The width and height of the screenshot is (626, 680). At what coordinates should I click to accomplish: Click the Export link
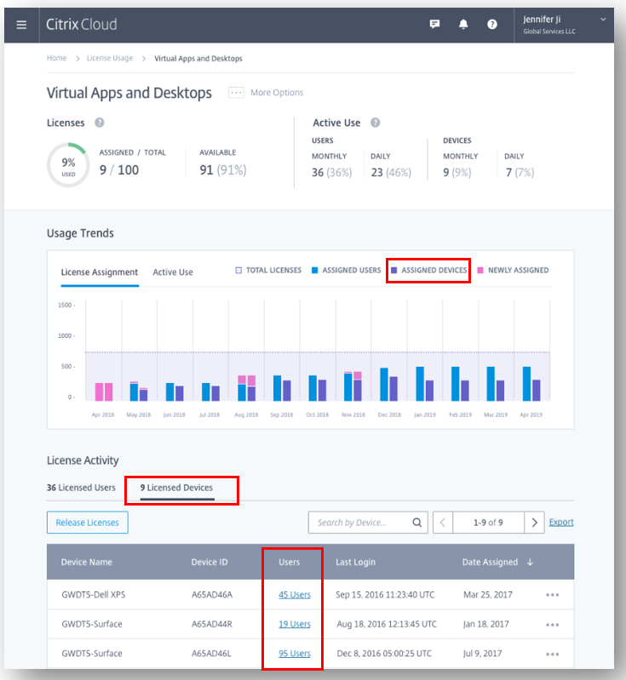tap(561, 523)
